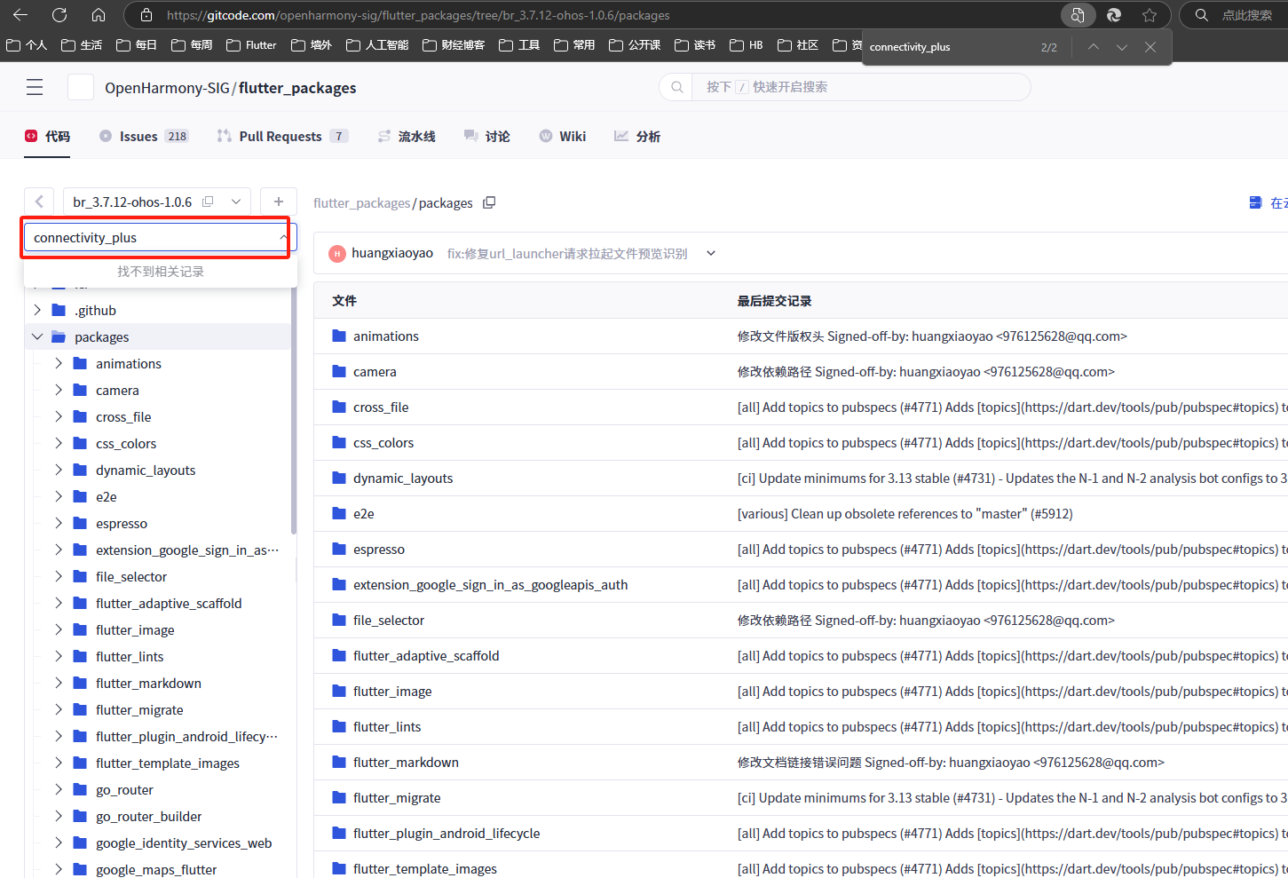Select espresso in the file tree
Screen dimensions: 1288x878
(122, 523)
